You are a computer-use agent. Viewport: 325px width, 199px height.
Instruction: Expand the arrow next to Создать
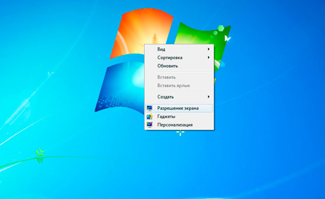click(209, 97)
